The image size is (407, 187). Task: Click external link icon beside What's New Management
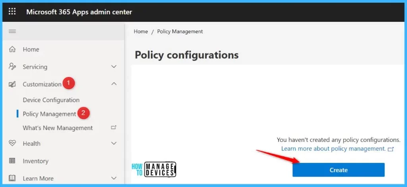[114, 128]
